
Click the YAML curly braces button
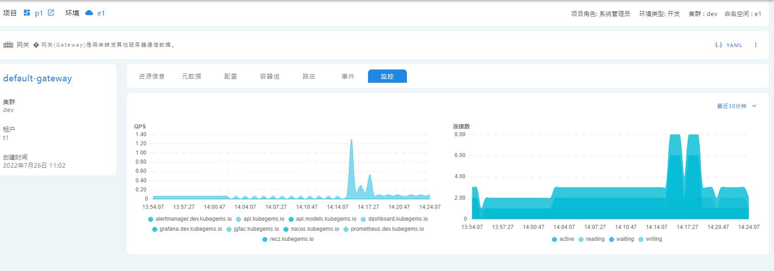coord(729,45)
